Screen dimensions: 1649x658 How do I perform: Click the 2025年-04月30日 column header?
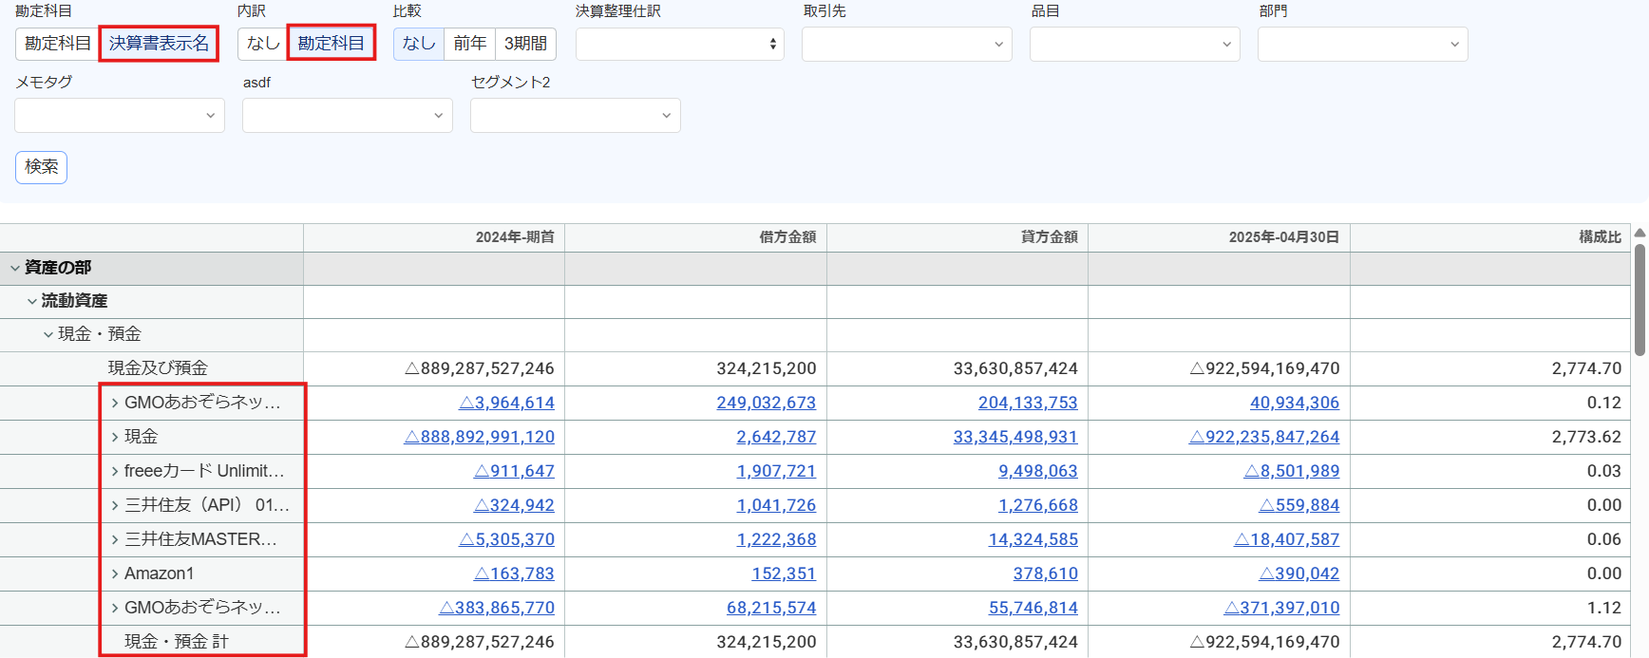coord(1220,237)
